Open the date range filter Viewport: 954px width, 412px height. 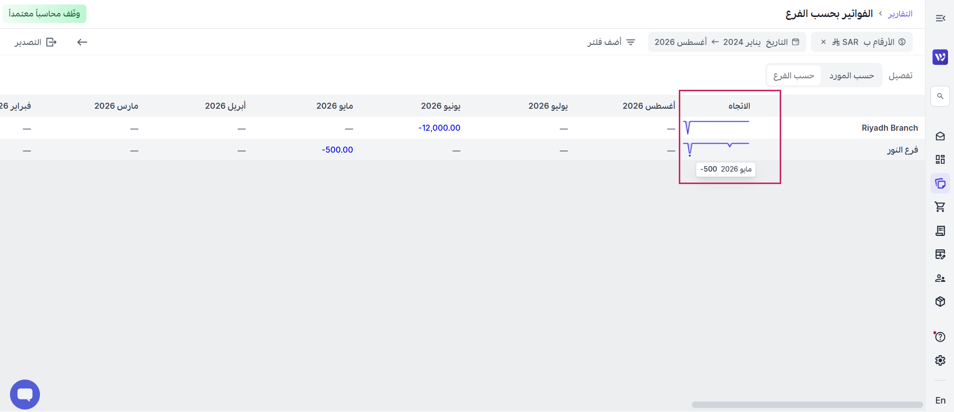point(727,42)
